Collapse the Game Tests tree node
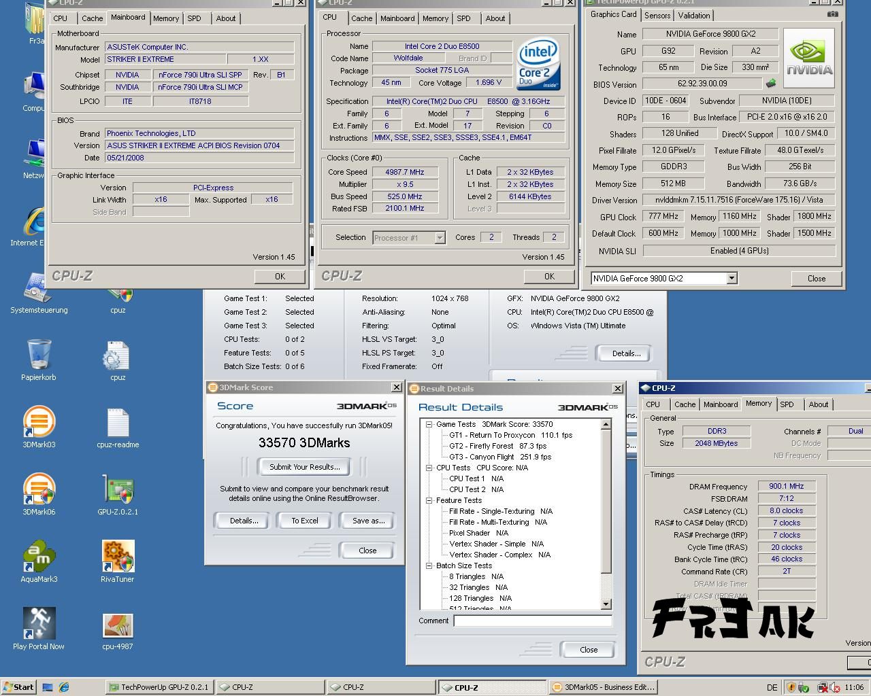871x696 pixels. click(429, 424)
